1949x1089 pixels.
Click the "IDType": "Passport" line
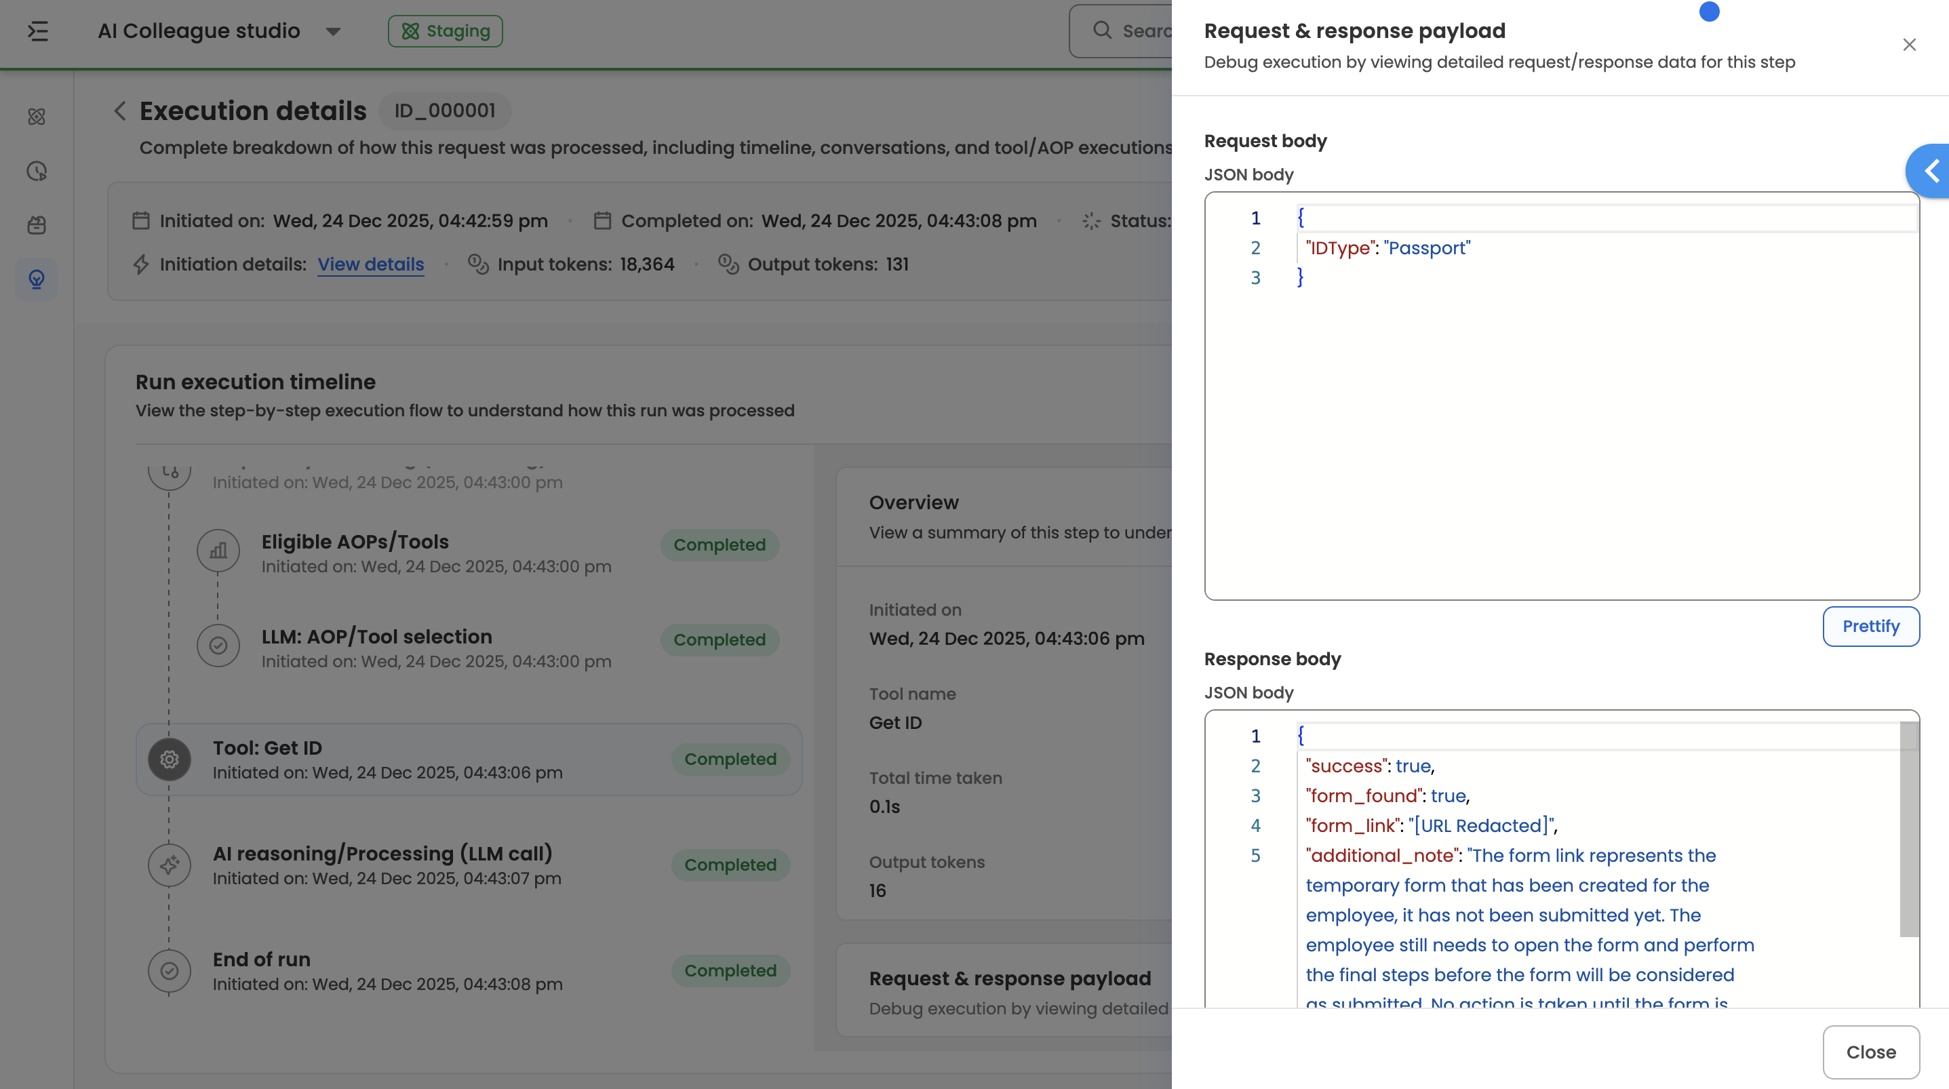(1387, 248)
